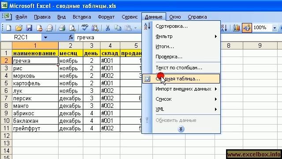Viewport: 282px width, 159px height.
Task: Select the cell containing картофель
Action: 35,83
